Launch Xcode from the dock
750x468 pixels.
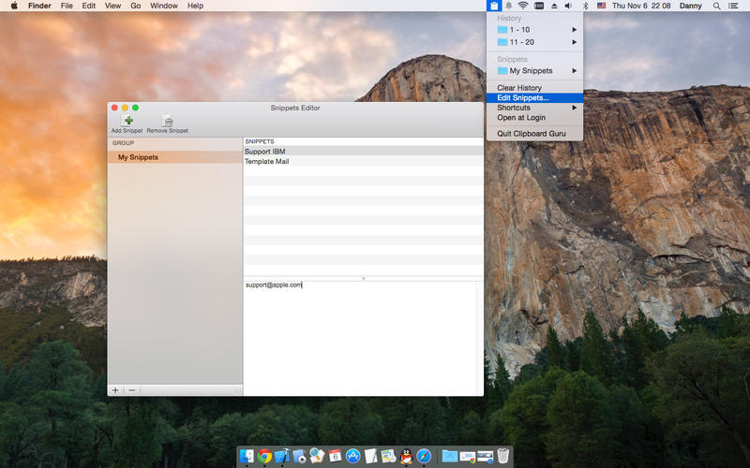(282, 456)
